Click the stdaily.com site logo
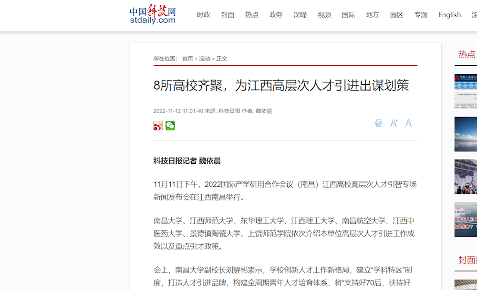477x290 pixels. tap(153, 15)
